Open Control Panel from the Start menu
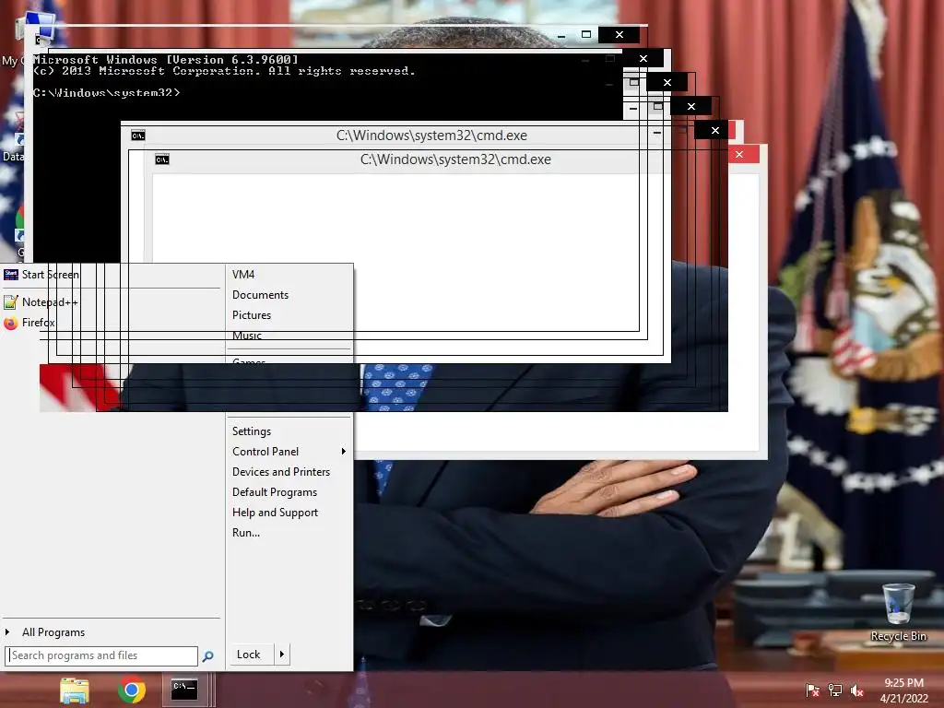944x708 pixels. click(265, 452)
